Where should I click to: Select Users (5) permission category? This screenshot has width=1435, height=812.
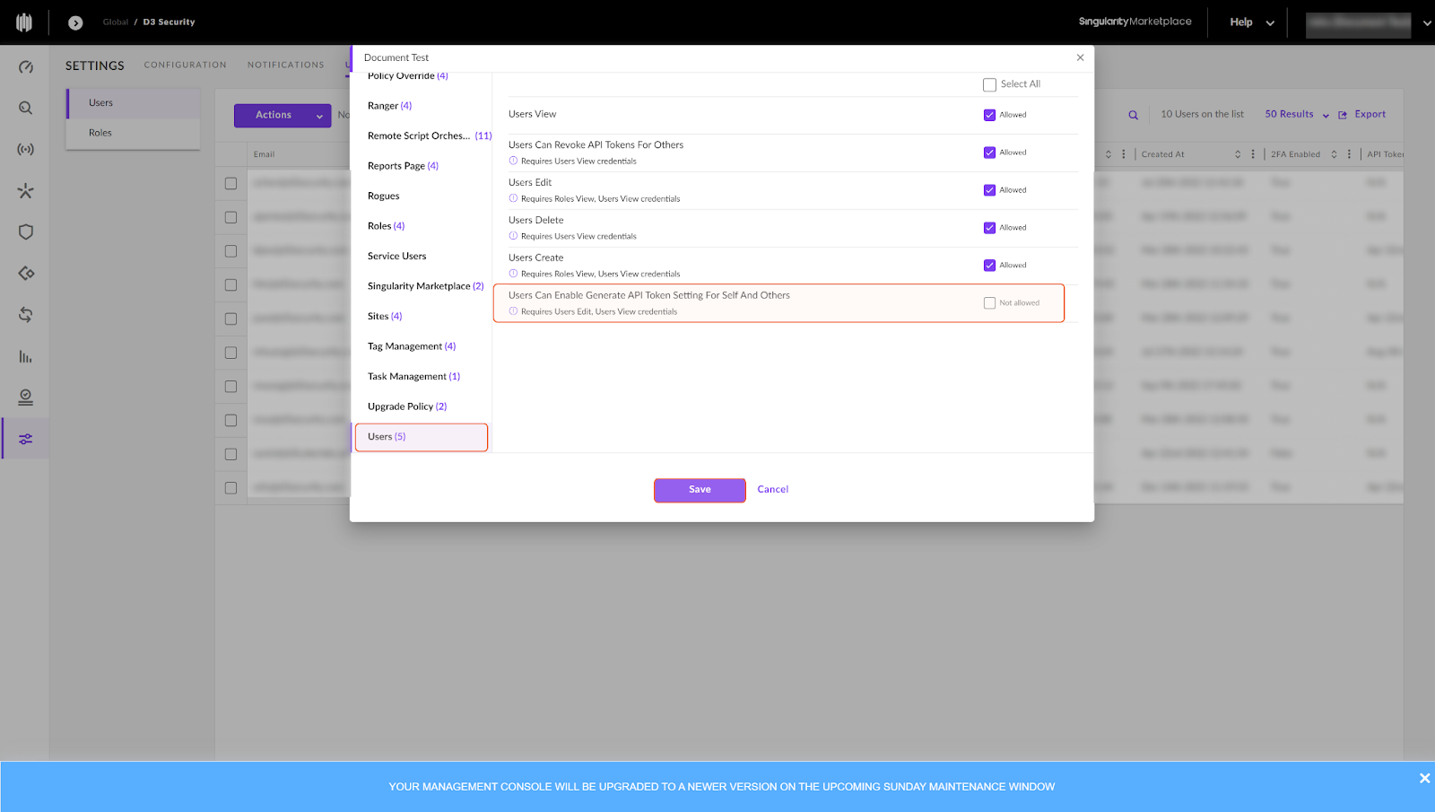tap(422, 437)
